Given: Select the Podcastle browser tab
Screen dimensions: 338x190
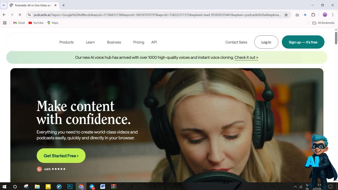Looking at the screenshot, I should point(33,5).
